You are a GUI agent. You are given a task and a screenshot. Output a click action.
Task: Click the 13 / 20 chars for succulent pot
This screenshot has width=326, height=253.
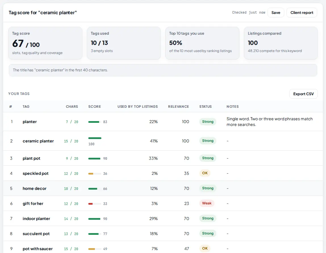(x=71, y=234)
